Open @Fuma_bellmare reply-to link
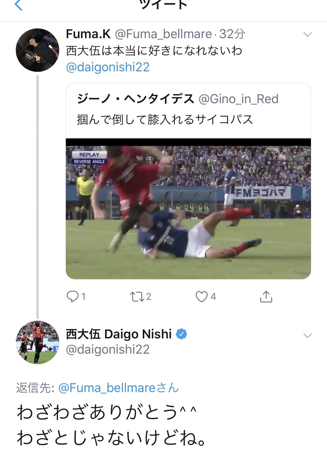 118,388
